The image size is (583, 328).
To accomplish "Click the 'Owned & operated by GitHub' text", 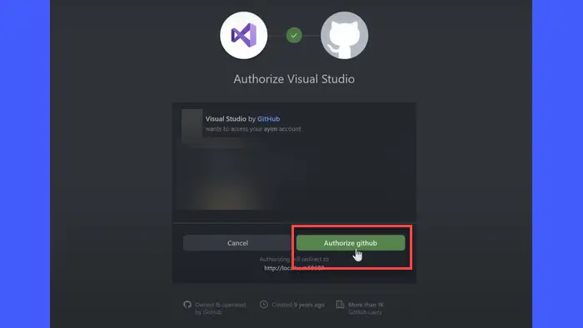I will point(220,308).
